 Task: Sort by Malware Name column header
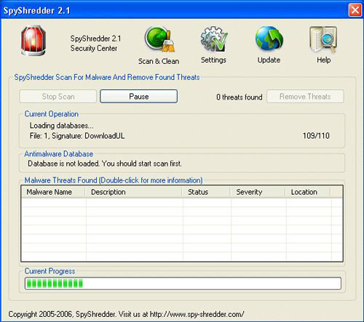(x=53, y=192)
